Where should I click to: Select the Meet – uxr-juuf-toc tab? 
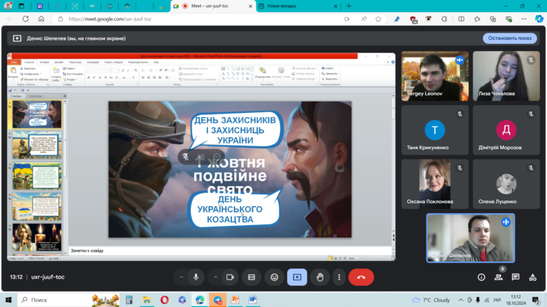(x=213, y=6)
